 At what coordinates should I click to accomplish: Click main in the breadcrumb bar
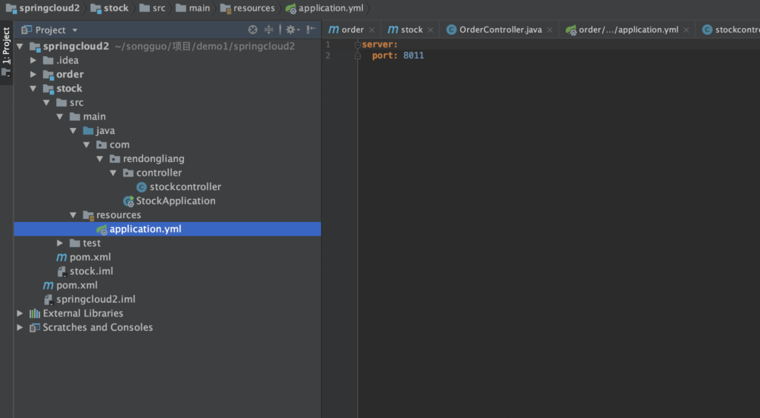point(193,8)
